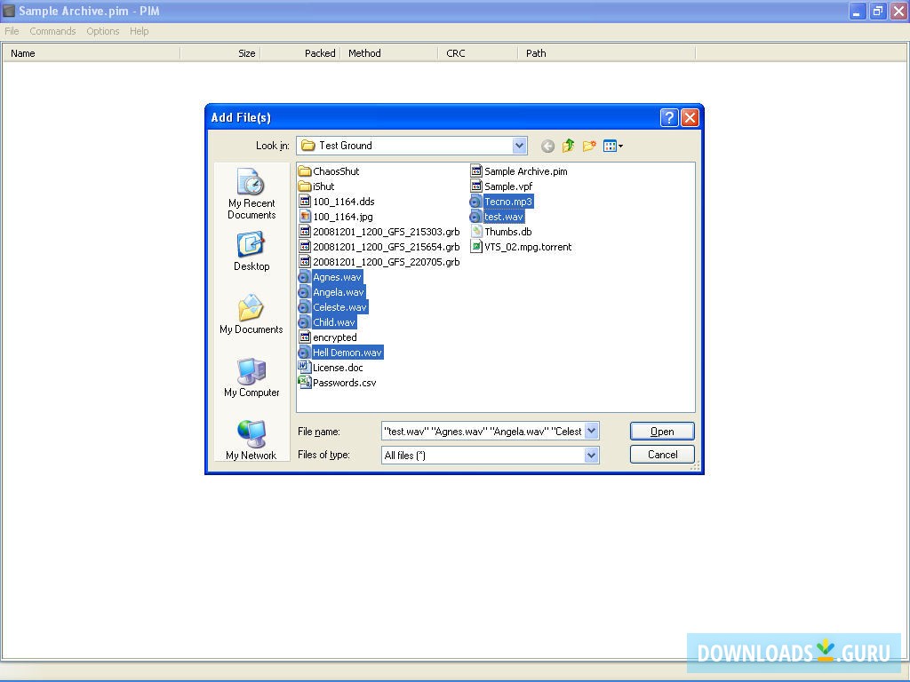Open the Files of type dropdown
Viewport: 910px width, 682px height.
point(589,454)
